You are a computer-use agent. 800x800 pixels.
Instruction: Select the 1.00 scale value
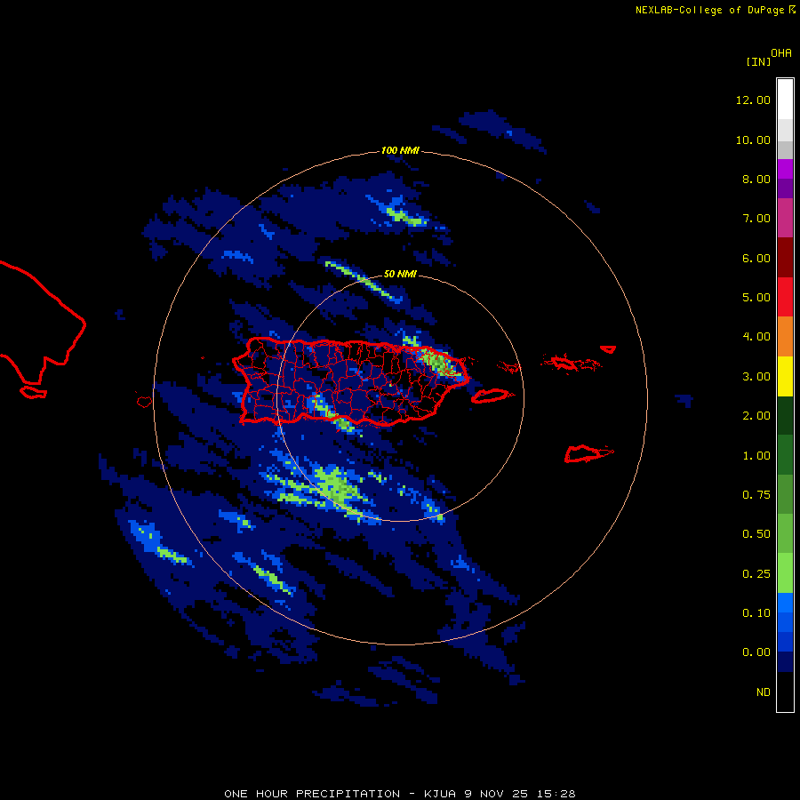tap(756, 456)
